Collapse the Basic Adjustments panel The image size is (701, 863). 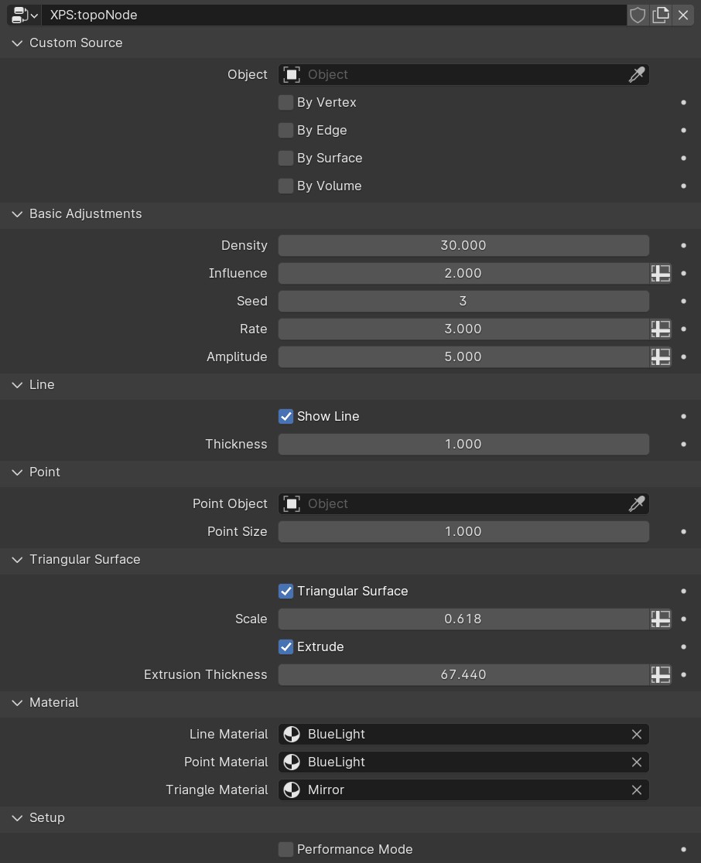point(17,213)
